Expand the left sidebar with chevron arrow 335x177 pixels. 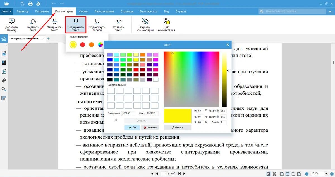pyautogui.click(x=6, y=46)
